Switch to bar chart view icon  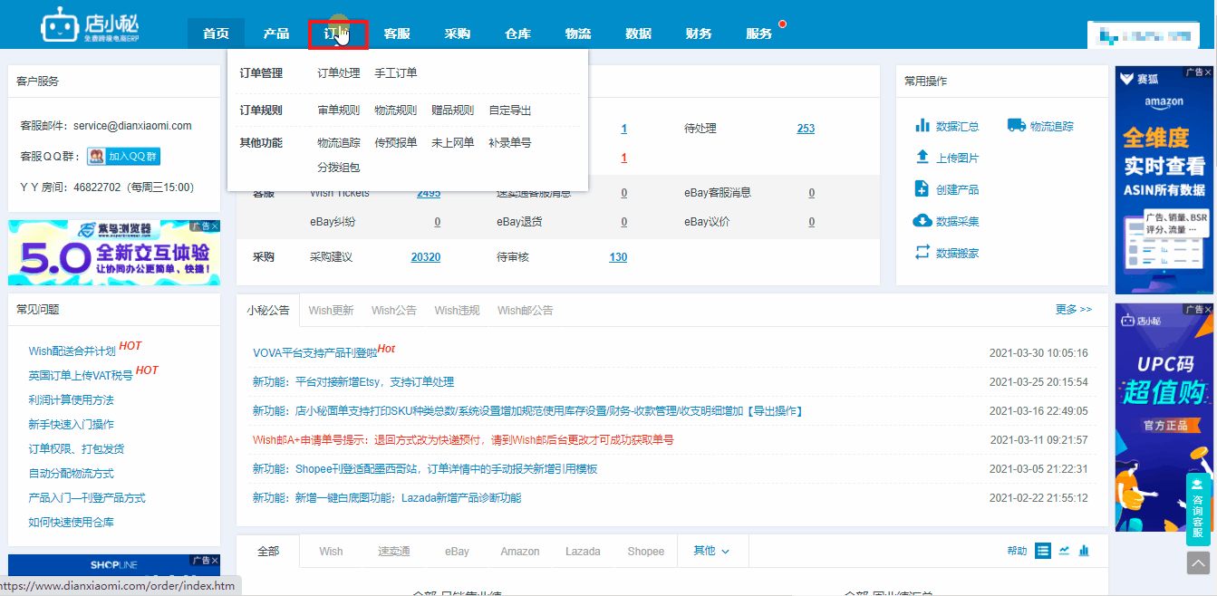tap(1084, 551)
